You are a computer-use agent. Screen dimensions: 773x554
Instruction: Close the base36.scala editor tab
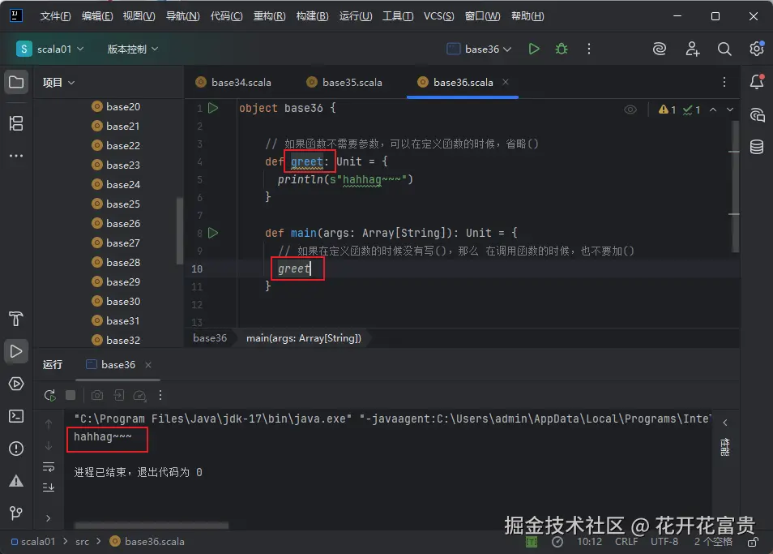tap(506, 82)
